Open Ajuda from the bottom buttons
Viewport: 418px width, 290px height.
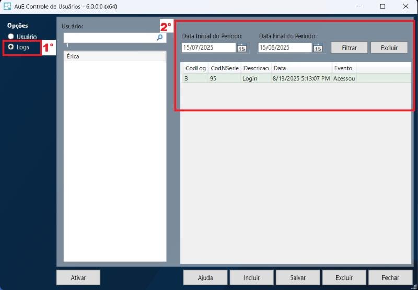[205, 277]
